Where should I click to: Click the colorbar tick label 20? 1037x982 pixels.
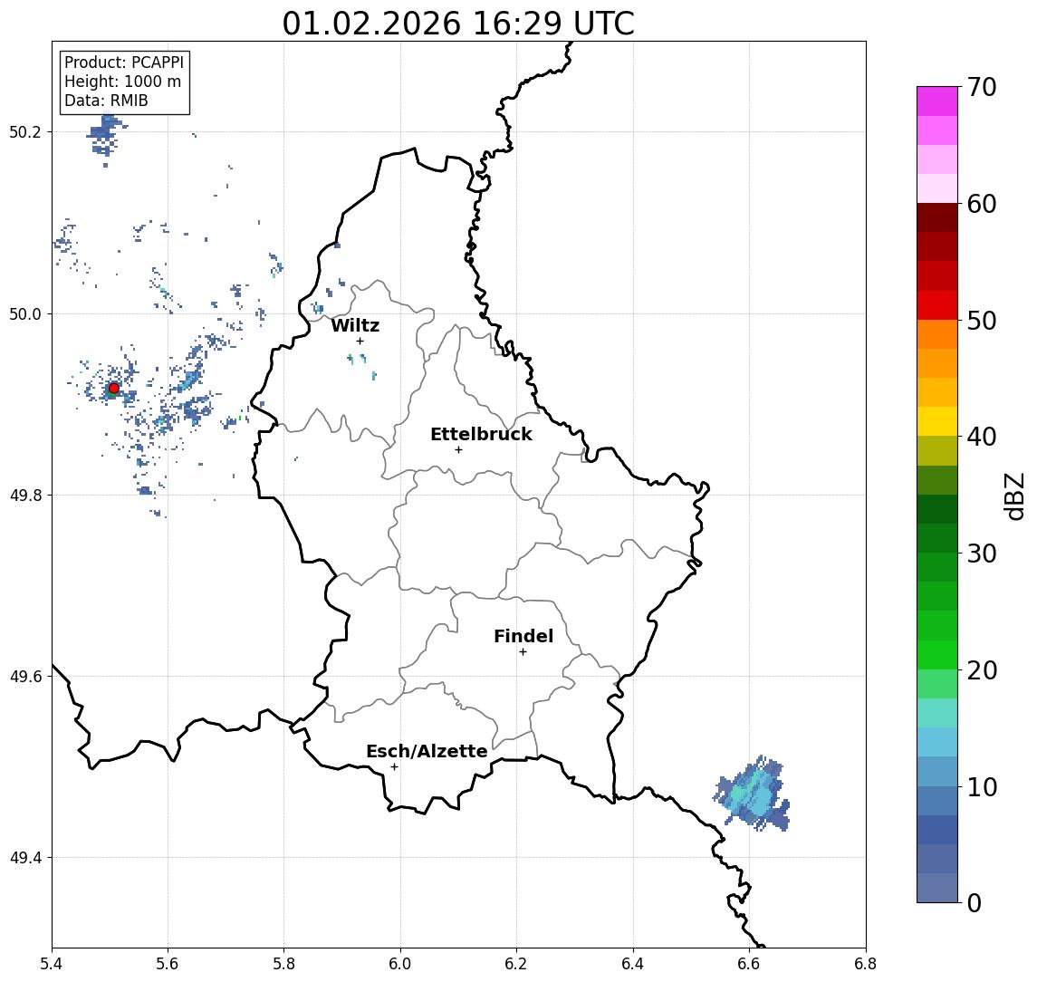click(x=982, y=670)
